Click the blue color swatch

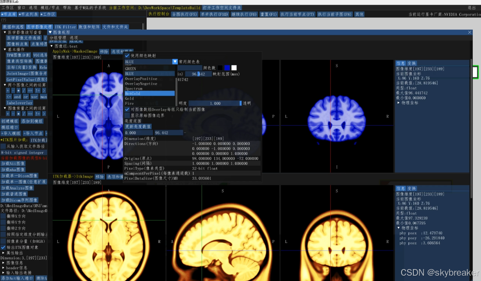pyautogui.click(x=227, y=68)
